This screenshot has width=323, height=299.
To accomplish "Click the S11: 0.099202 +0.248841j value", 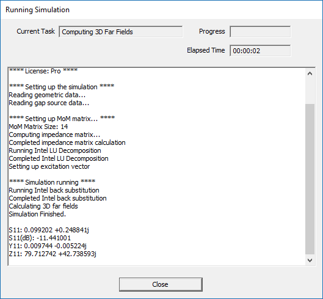I will coord(49,230).
